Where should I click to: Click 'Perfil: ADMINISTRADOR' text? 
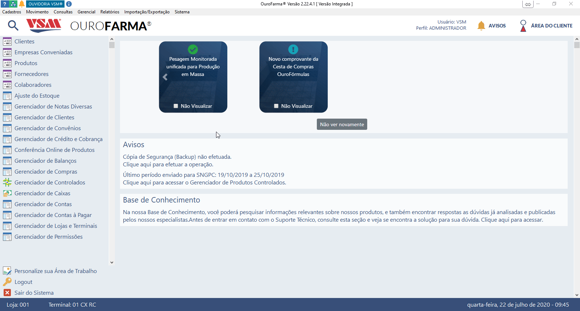point(441,28)
